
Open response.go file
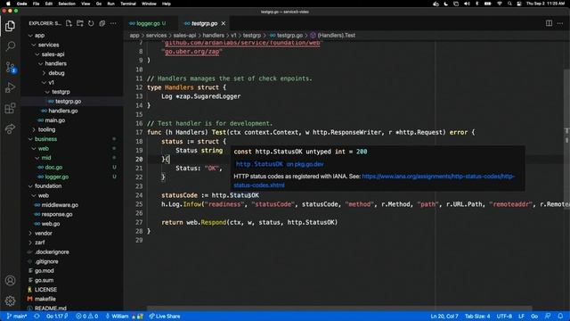(57, 214)
